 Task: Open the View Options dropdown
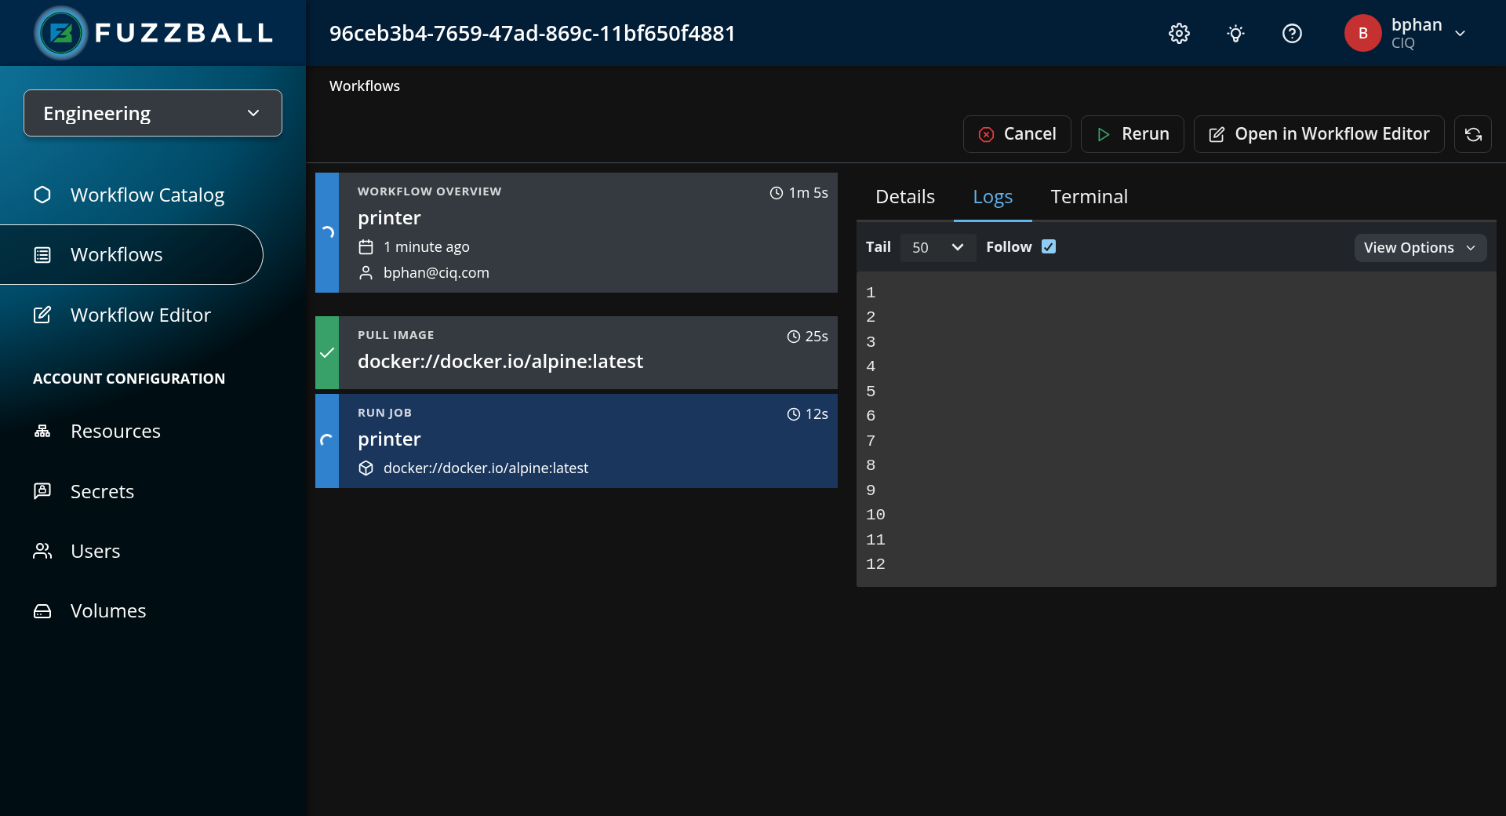[x=1420, y=247]
